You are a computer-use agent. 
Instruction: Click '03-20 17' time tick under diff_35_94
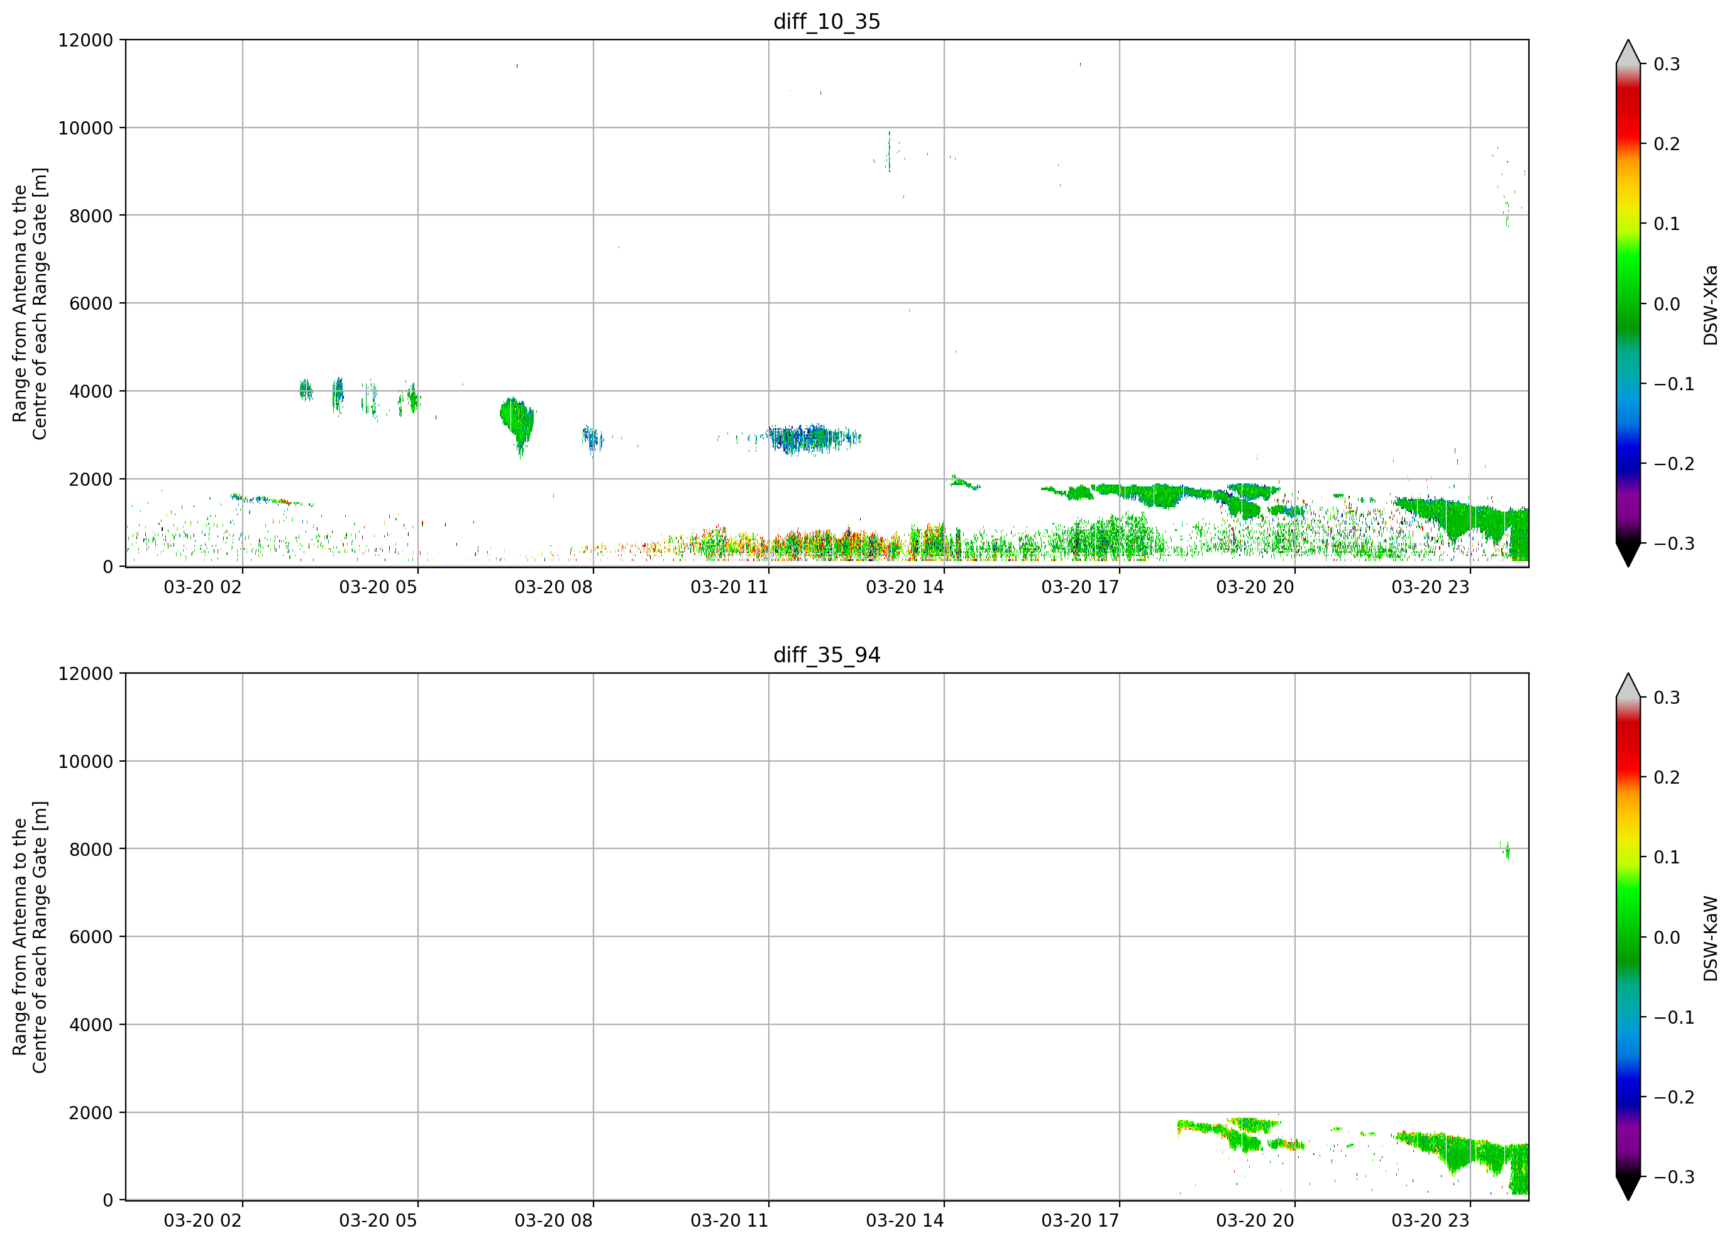point(1080,1221)
